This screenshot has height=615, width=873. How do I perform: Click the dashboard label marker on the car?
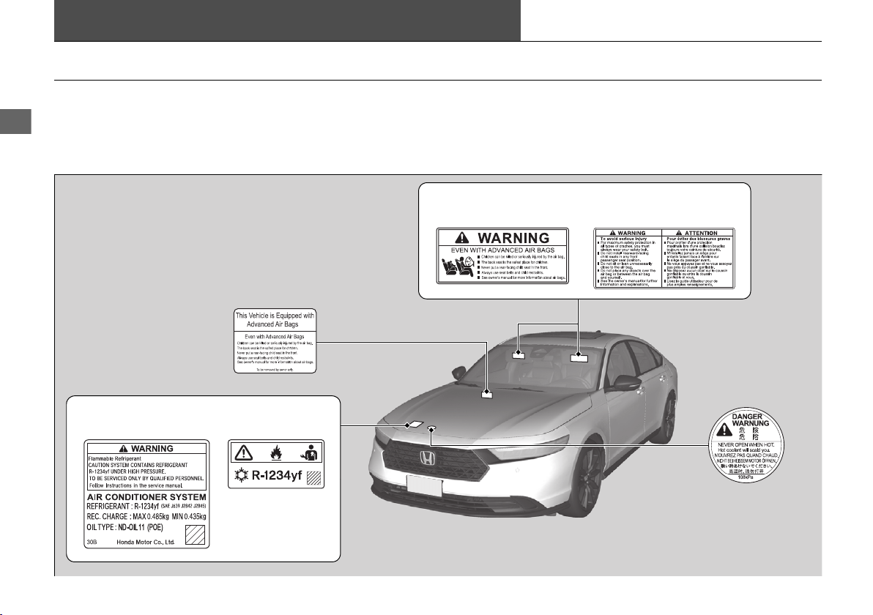pyautogui.click(x=487, y=394)
